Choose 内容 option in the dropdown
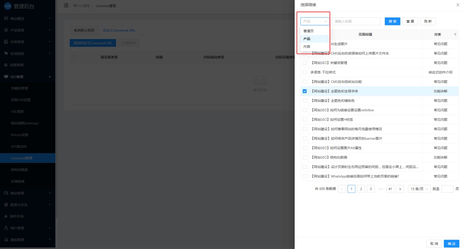464x249 pixels. tap(307, 46)
